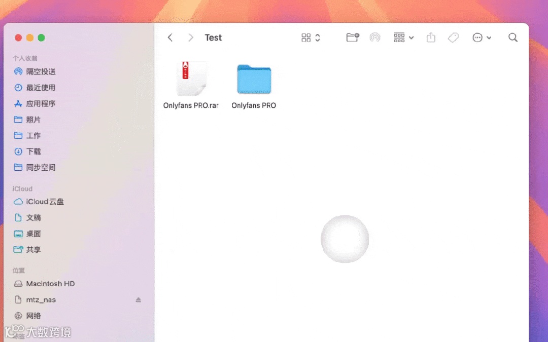Go forward with the right chevron
This screenshot has height=342, width=548.
(x=190, y=37)
